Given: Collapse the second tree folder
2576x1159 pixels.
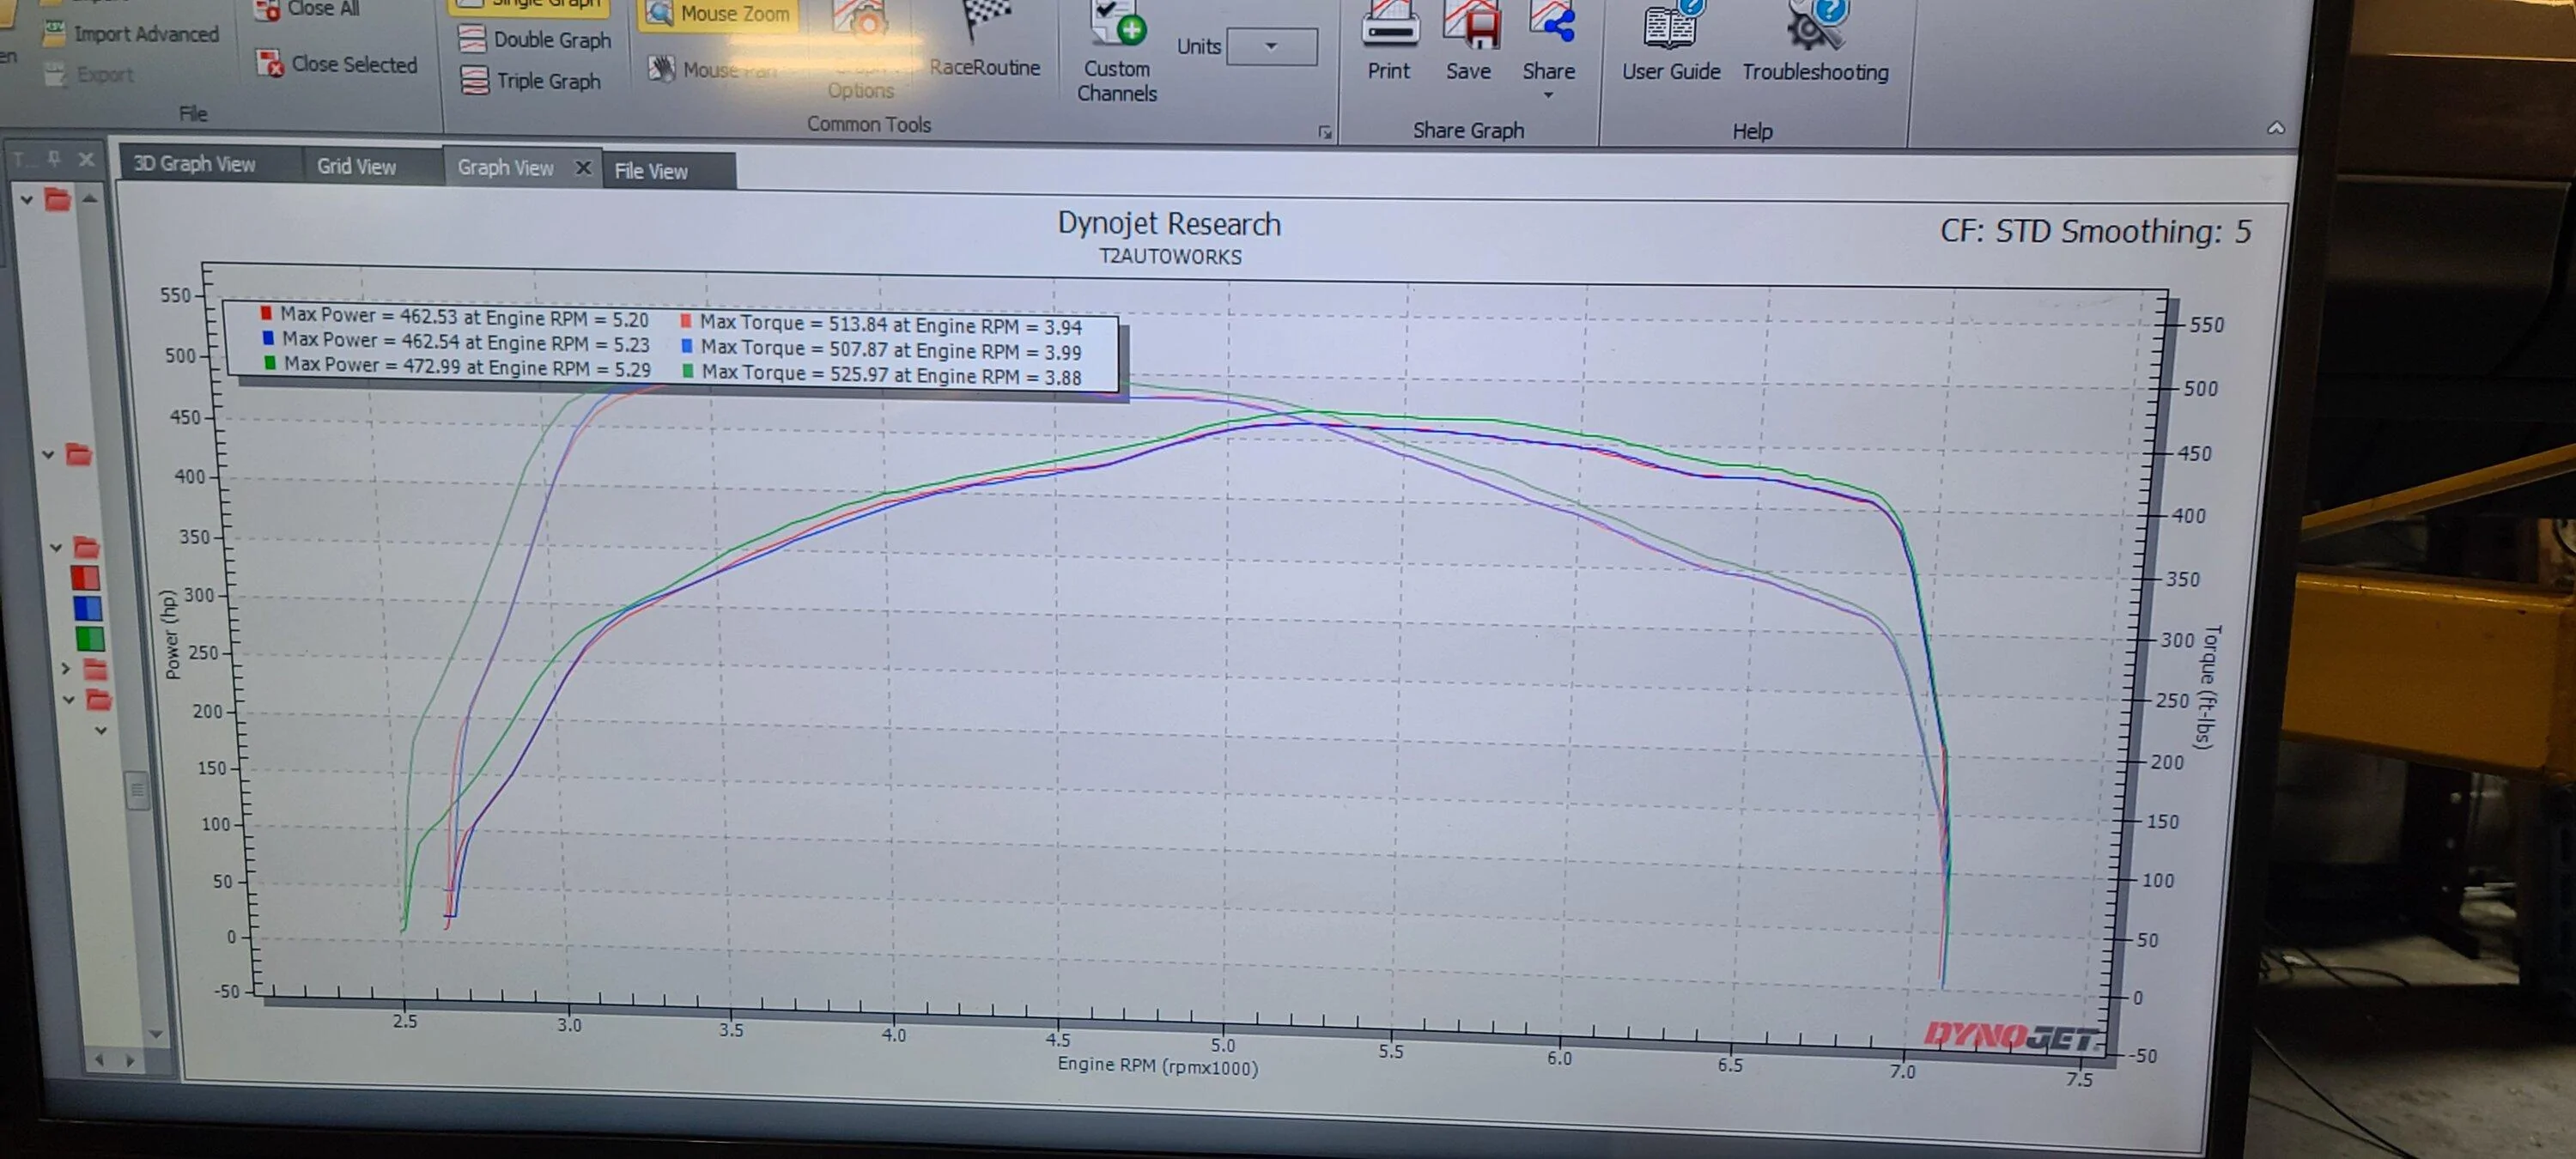Looking at the screenshot, I should 48,455.
